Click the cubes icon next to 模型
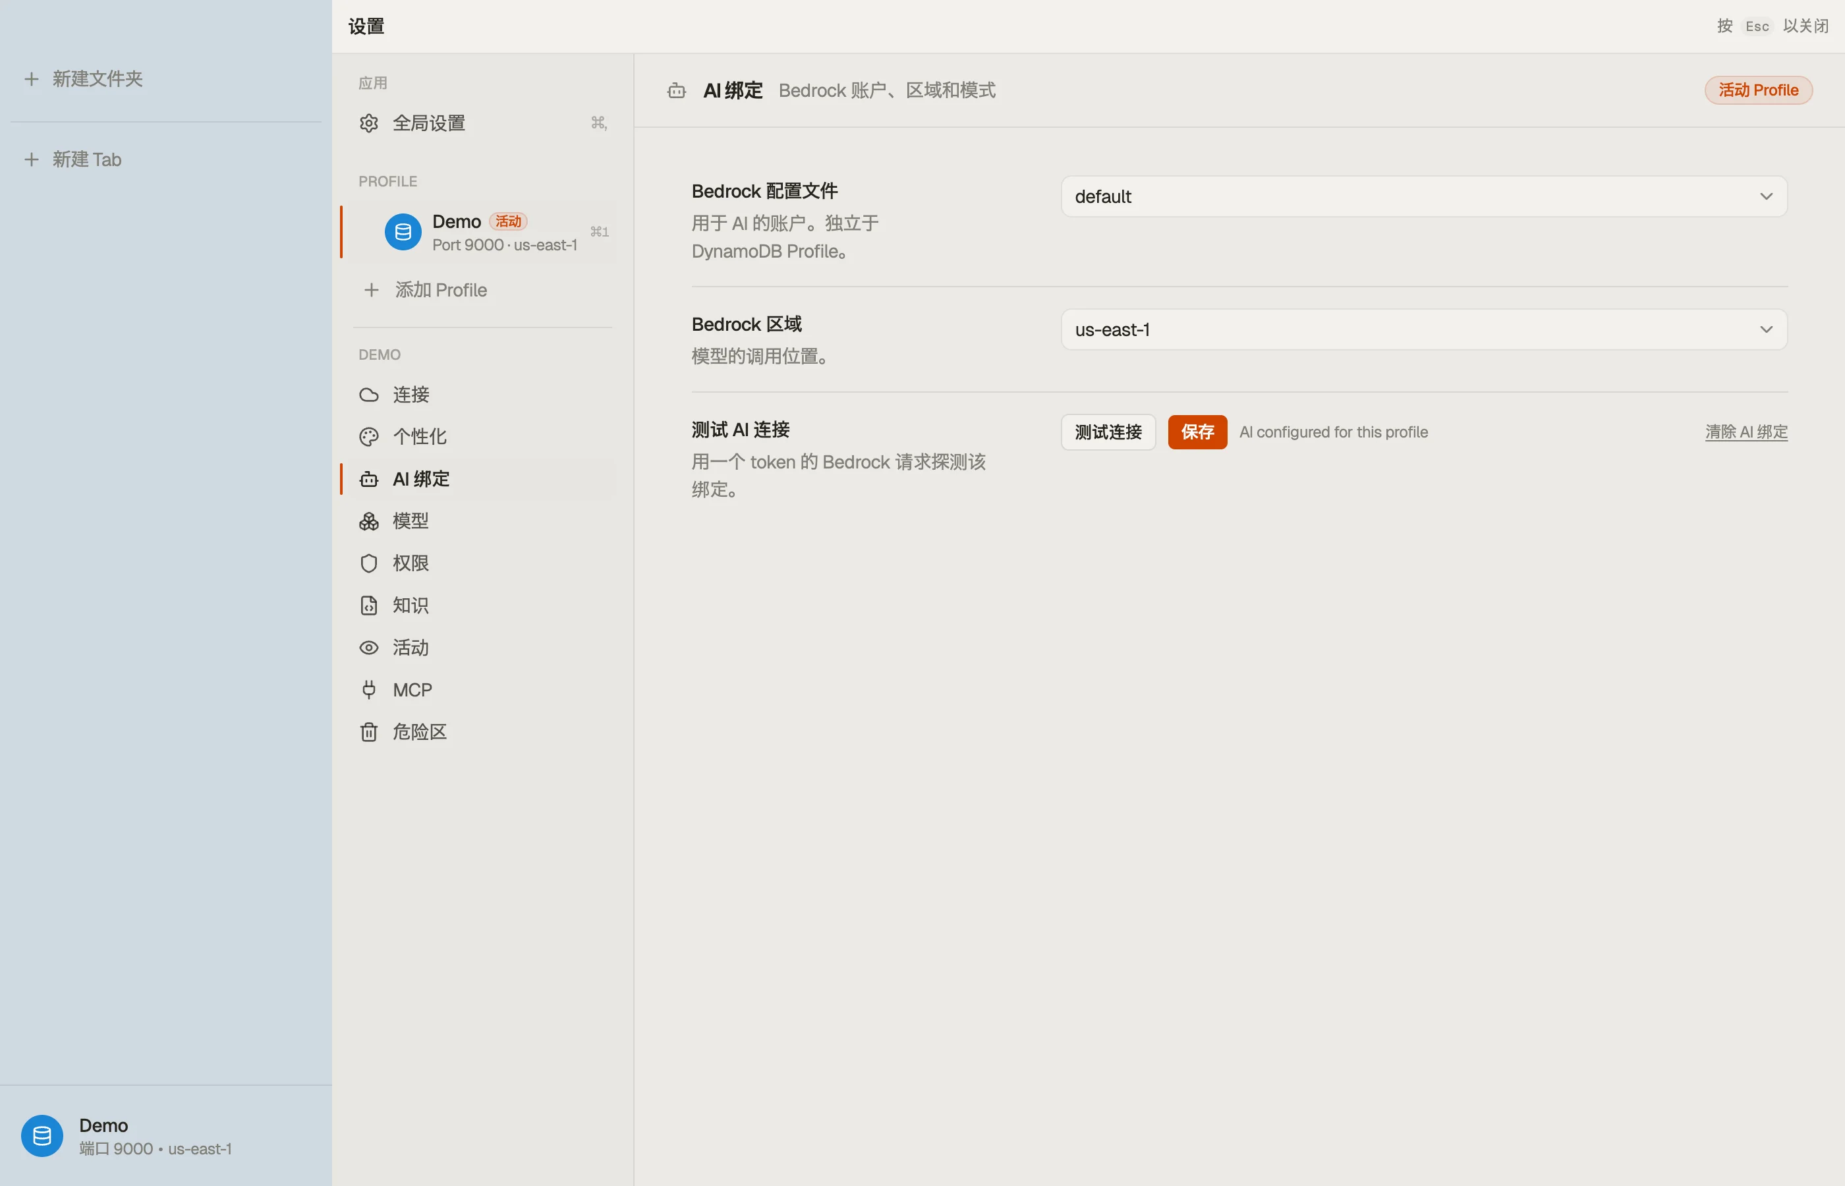This screenshot has height=1186, width=1845. [369, 521]
